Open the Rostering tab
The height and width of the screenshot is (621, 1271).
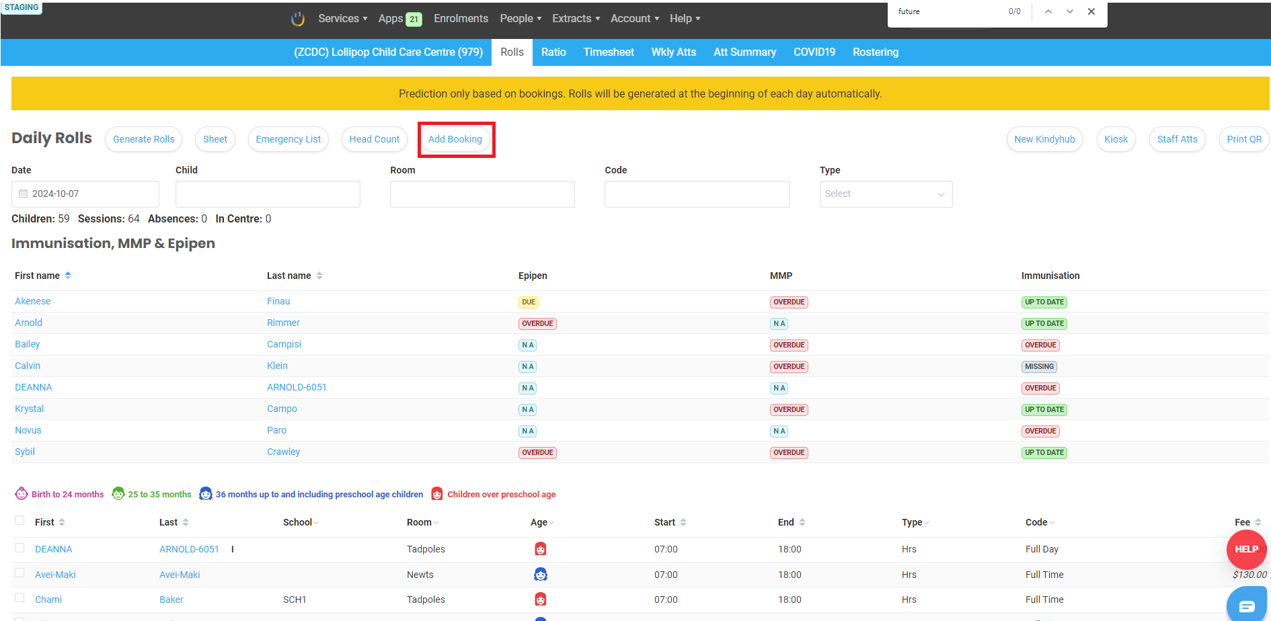click(x=875, y=52)
